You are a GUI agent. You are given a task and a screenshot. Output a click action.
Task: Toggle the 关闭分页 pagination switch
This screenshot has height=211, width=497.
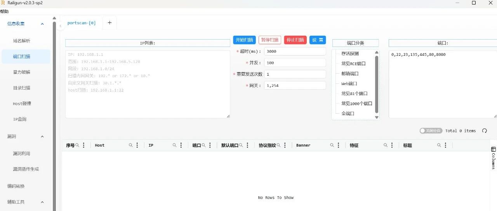pyautogui.click(x=431, y=131)
